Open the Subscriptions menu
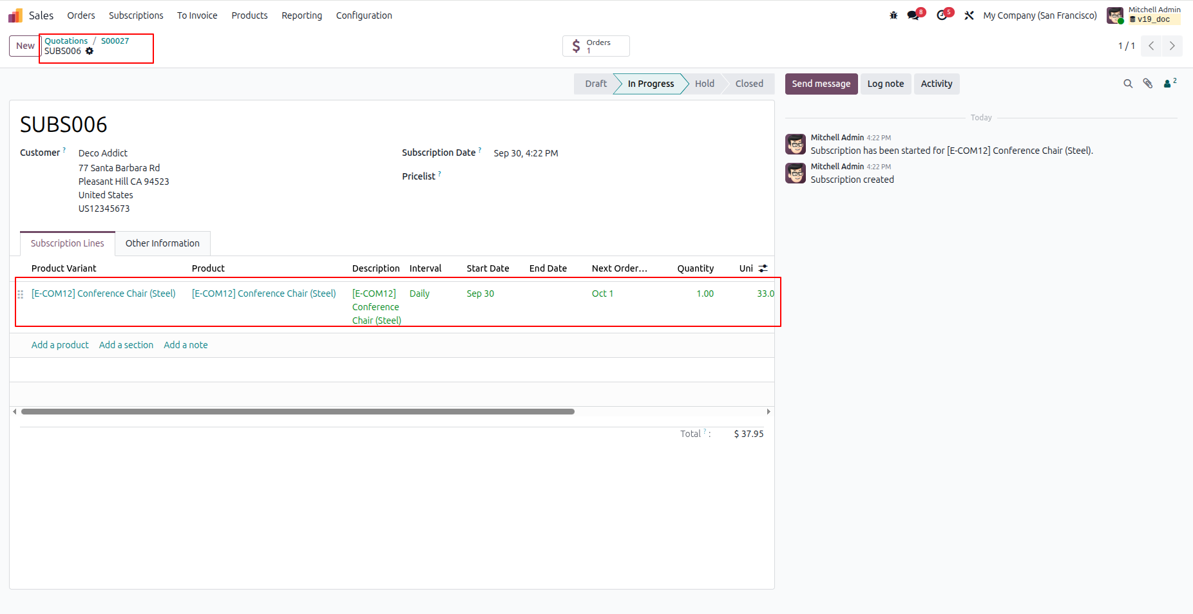The height and width of the screenshot is (614, 1193). [x=136, y=15]
